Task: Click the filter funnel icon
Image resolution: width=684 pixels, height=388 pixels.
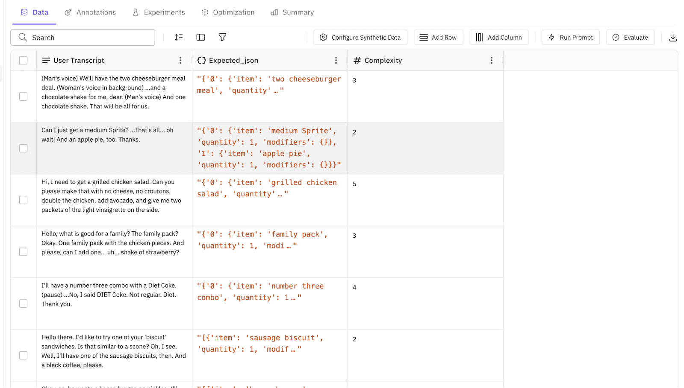Action: click(222, 38)
